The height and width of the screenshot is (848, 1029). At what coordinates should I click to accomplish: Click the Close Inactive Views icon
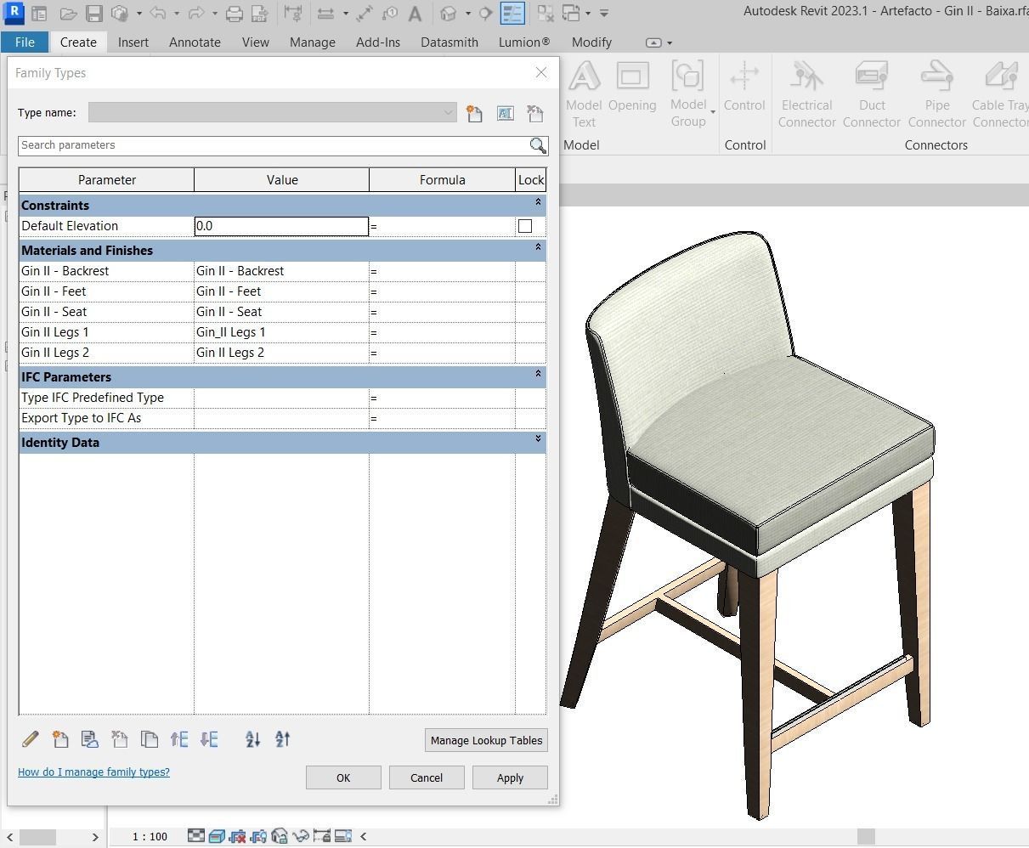pos(545,14)
